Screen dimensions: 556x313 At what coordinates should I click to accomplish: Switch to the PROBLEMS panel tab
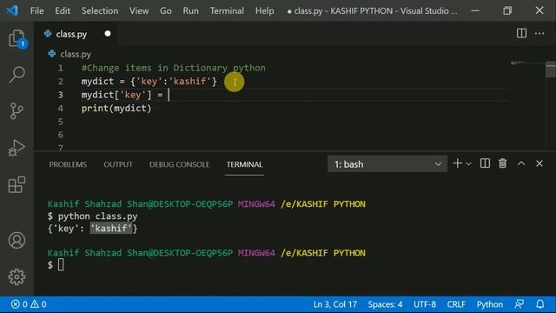tap(68, 164)
